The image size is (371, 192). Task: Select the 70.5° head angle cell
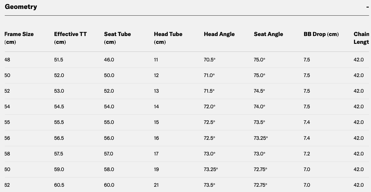tap(210, 60)
